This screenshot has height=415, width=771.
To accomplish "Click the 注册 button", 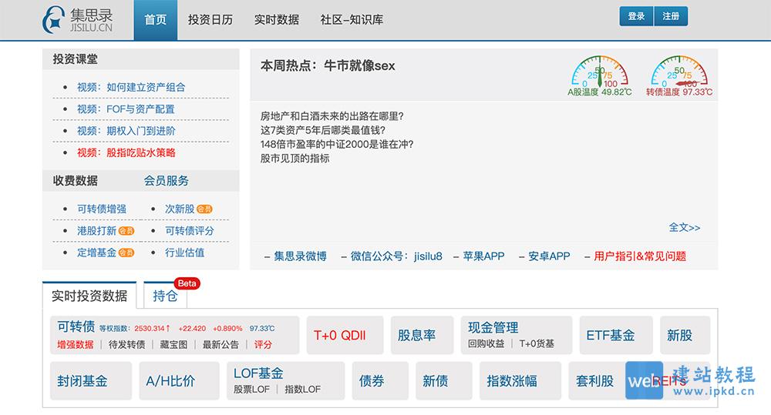I will coord(671,16).
